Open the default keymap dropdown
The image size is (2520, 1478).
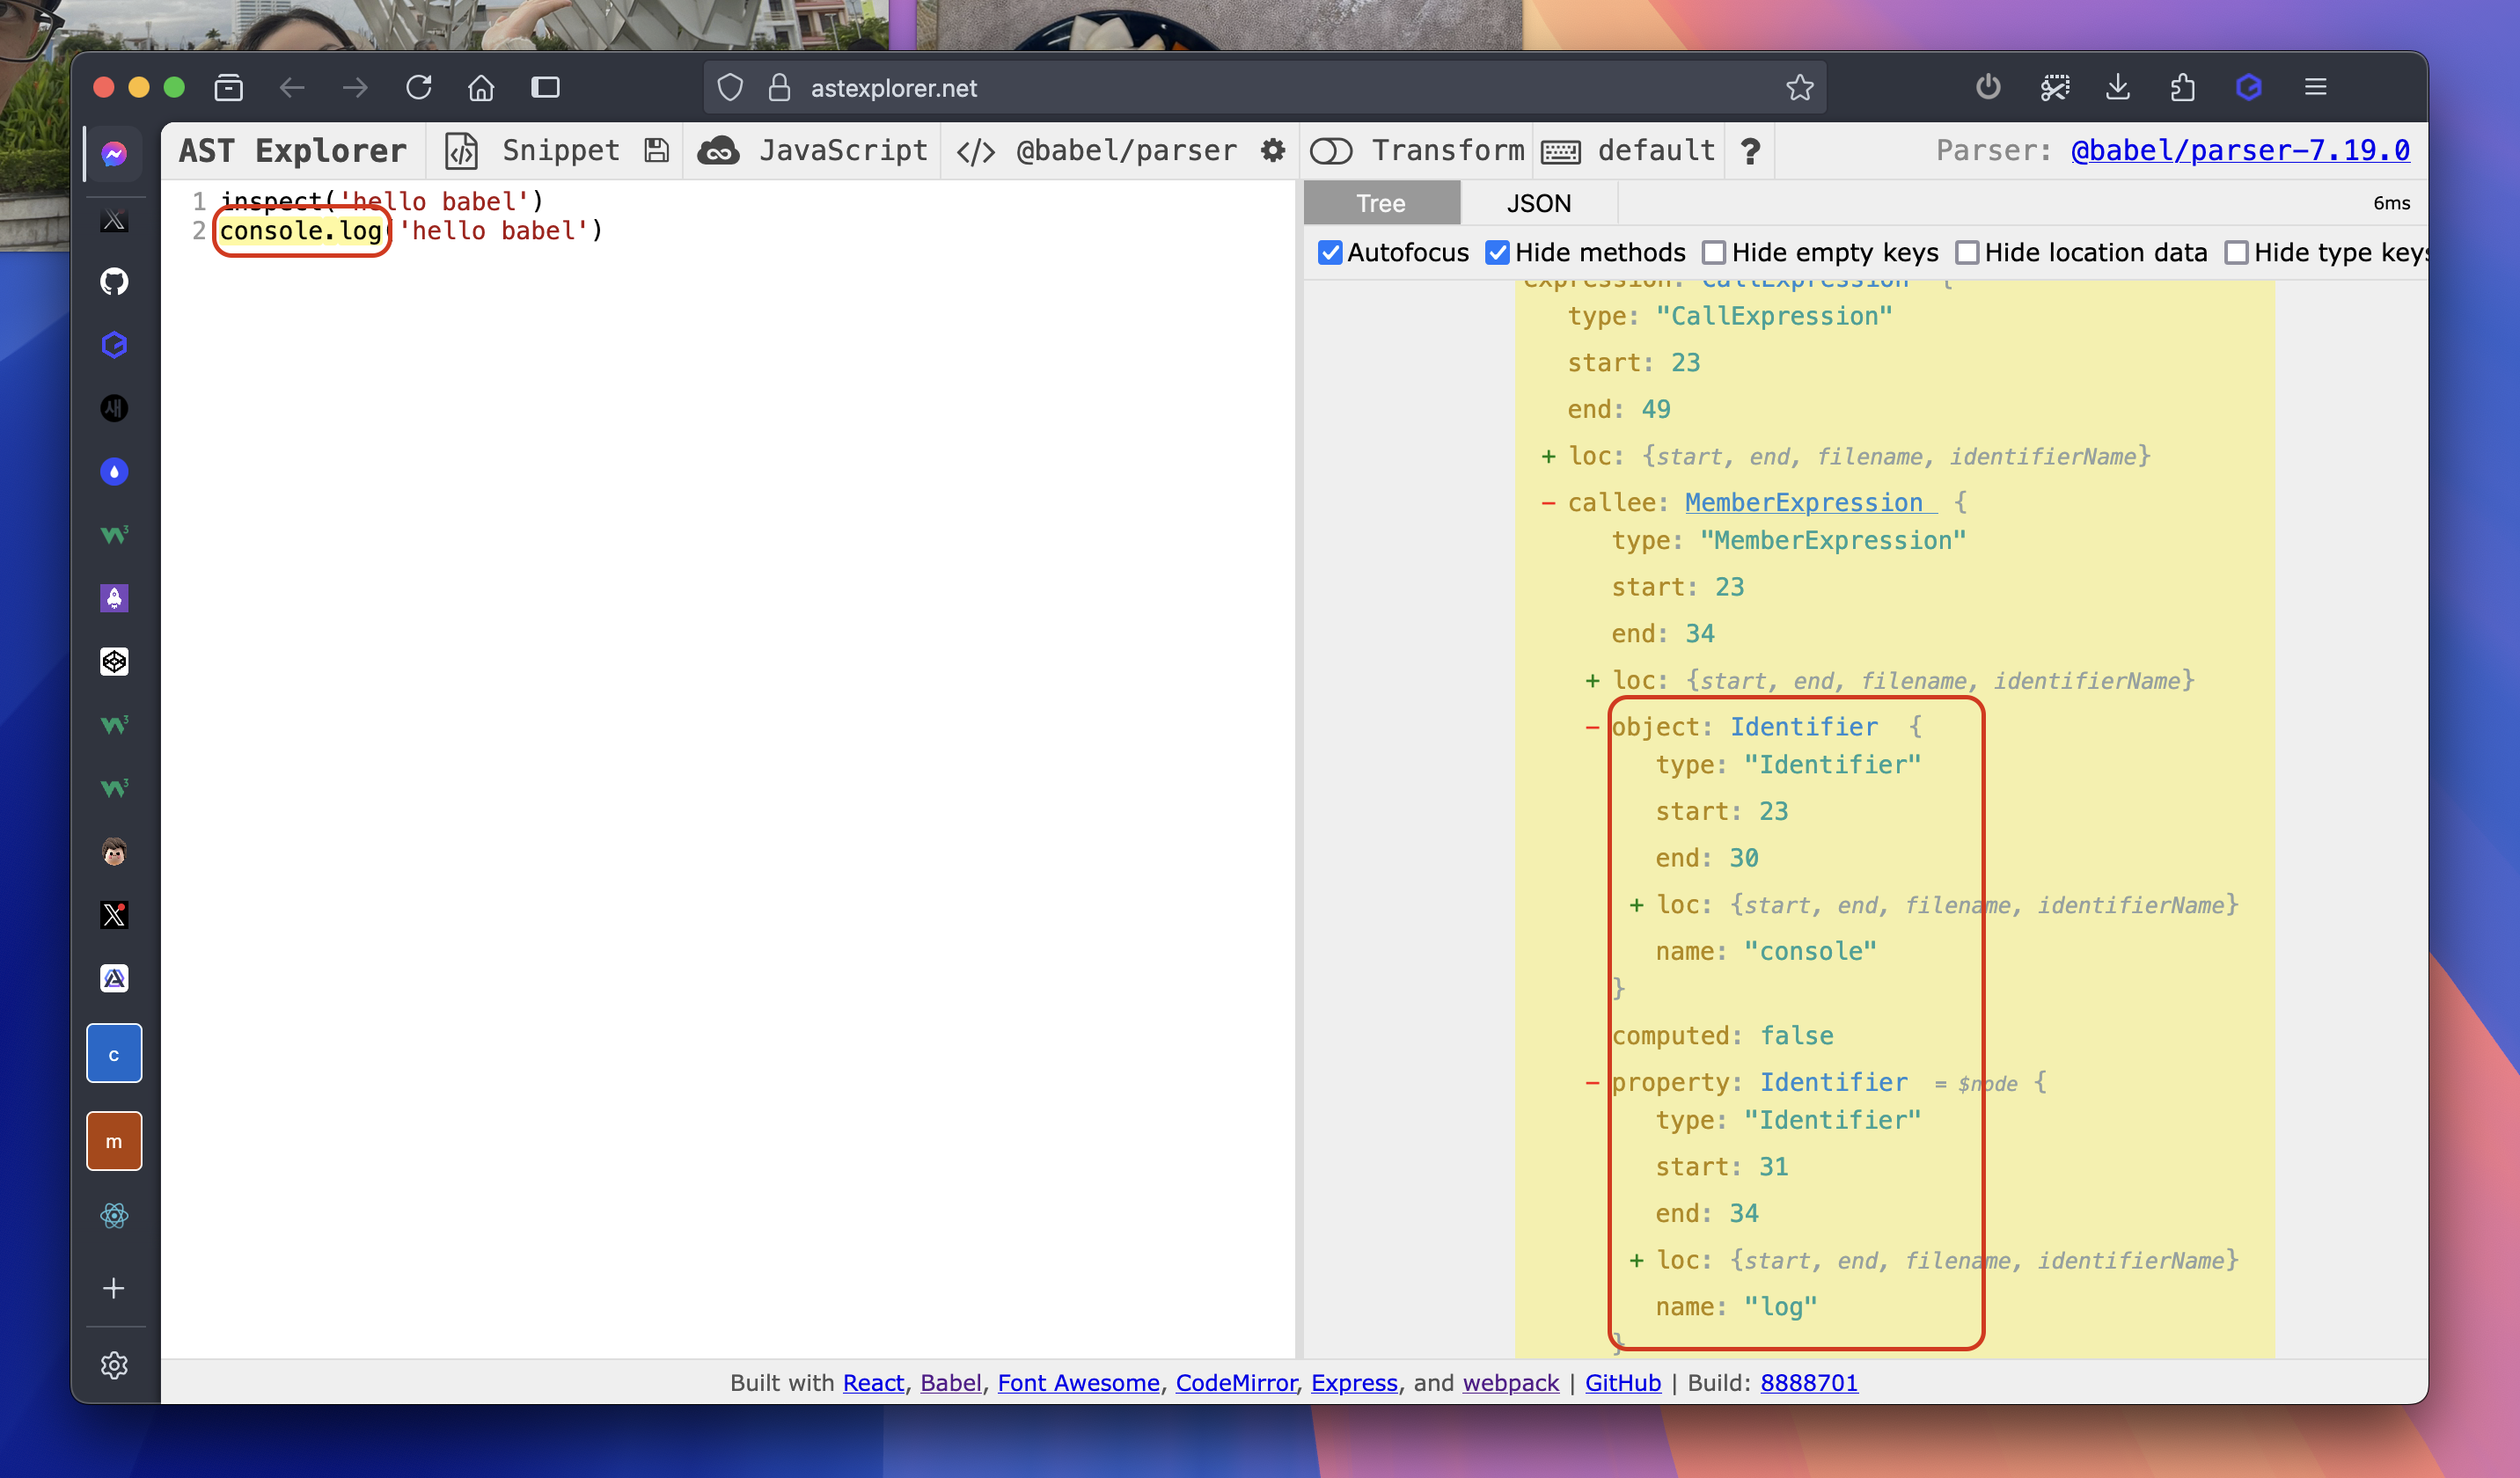tap(1629, 151)
